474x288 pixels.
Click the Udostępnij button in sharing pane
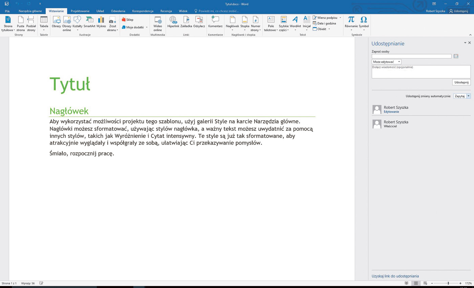point(461,82)
